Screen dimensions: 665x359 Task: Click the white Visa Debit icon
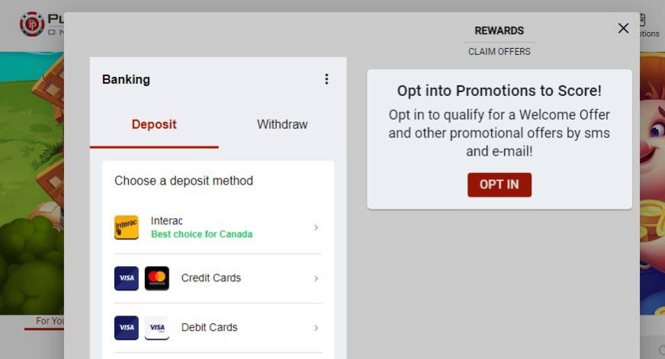pyautogui.click(x=157, y=328)
